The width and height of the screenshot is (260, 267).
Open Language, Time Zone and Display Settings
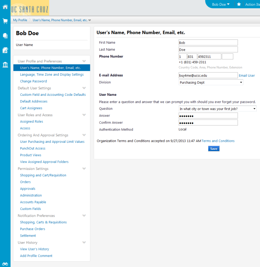(x=52, y=75)
